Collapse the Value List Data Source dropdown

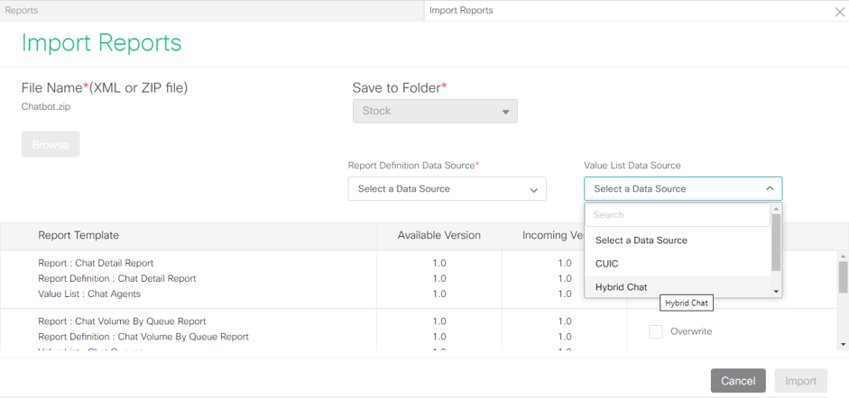click(683, 189)
